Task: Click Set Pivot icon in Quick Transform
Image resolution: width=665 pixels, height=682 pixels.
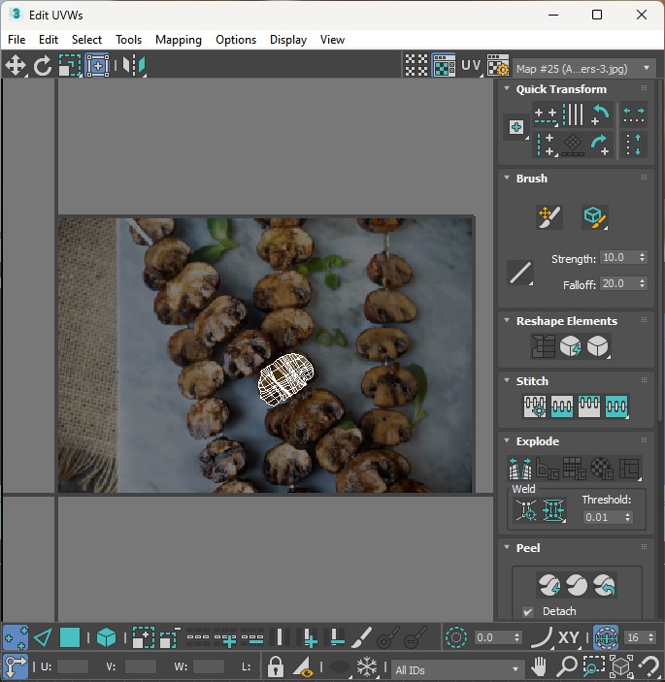Action: 516,127
